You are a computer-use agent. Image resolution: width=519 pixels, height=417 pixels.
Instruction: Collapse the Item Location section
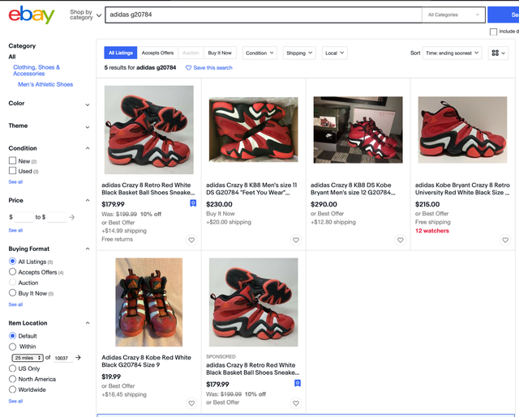pyautogui.click(x=88, y=323)
